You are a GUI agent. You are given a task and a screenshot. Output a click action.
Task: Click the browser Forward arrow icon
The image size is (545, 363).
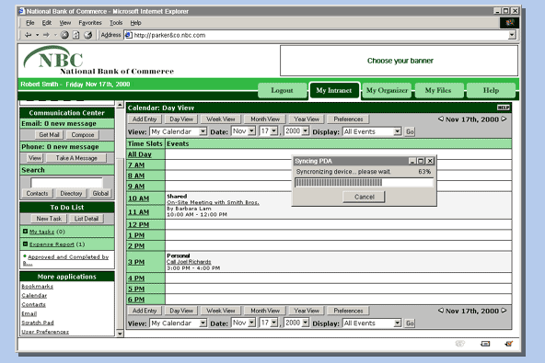[x=46, y=35]
